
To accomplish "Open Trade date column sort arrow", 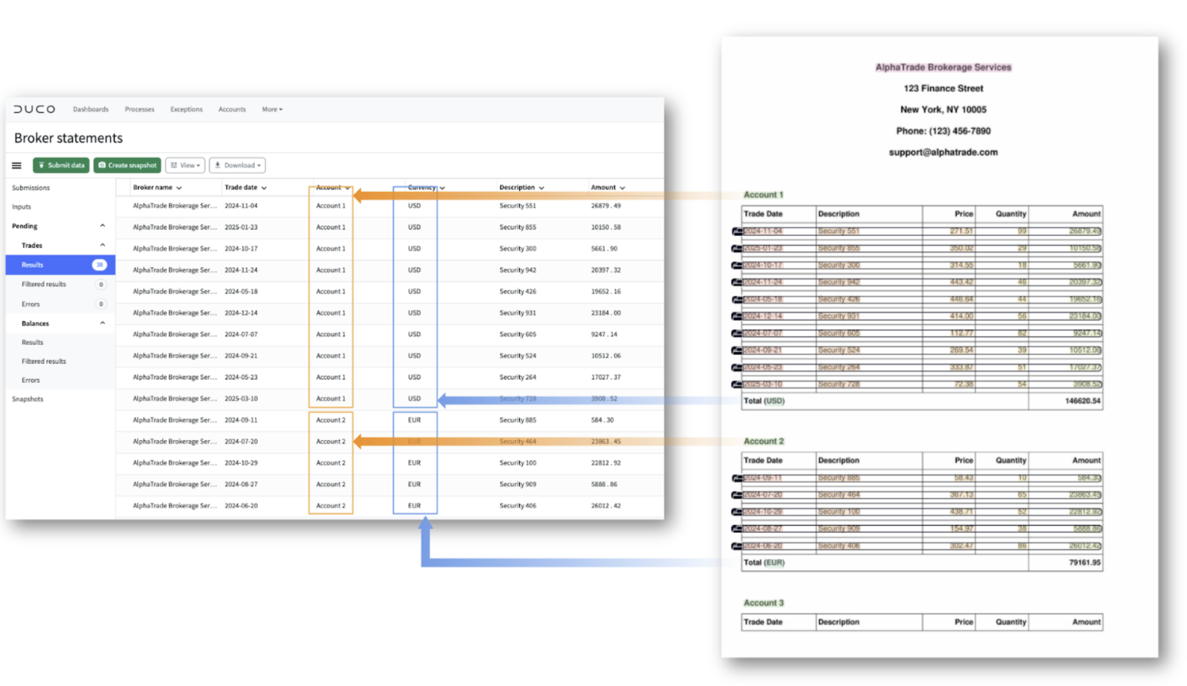I will pyautogui.click(x=264, y=188).
